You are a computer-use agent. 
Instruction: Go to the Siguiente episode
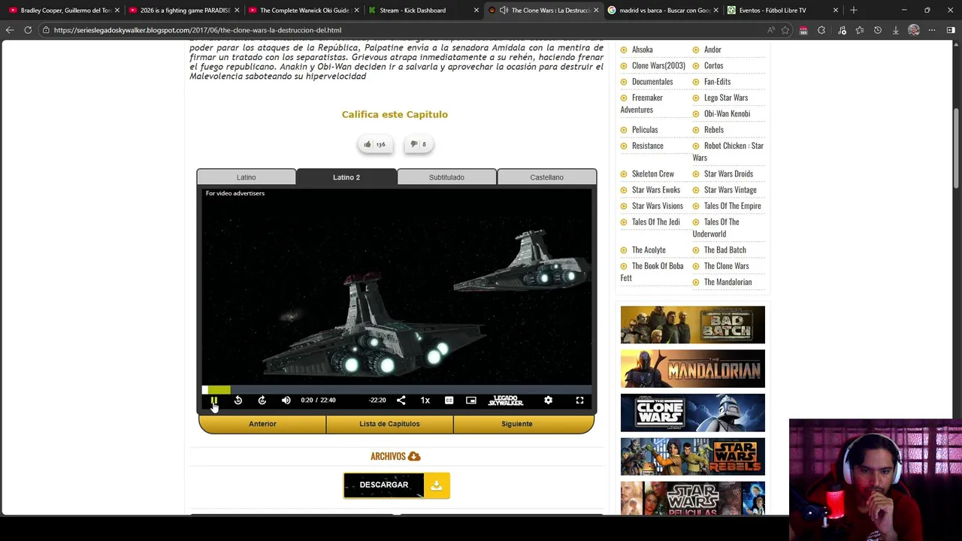[516, 424]
